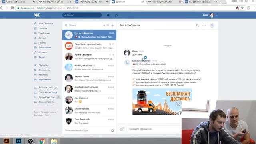Open the three dots conversation menu
The height and width of the screenshot is (144, 256).
click(204, 25)
